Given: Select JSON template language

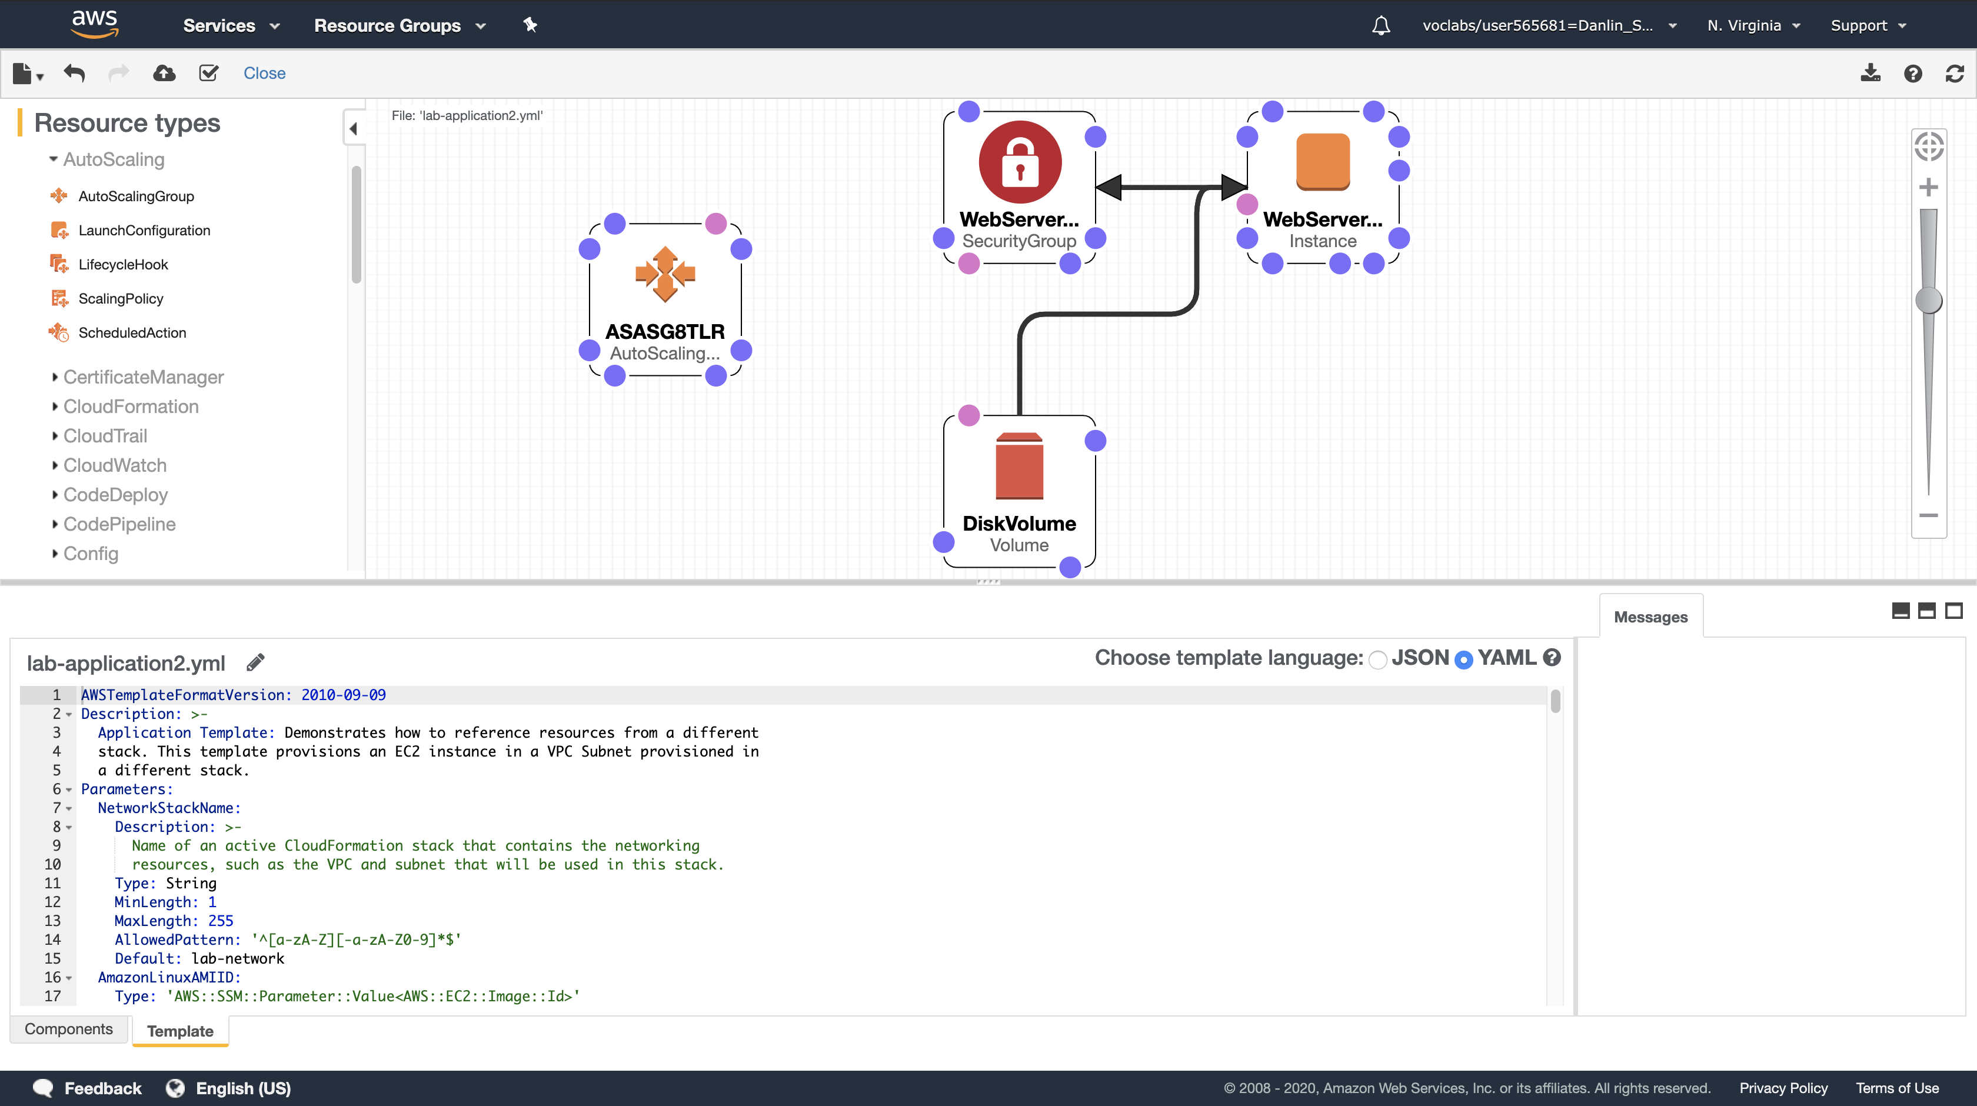Looking at the screenshot, I should tap(1379, 659).
